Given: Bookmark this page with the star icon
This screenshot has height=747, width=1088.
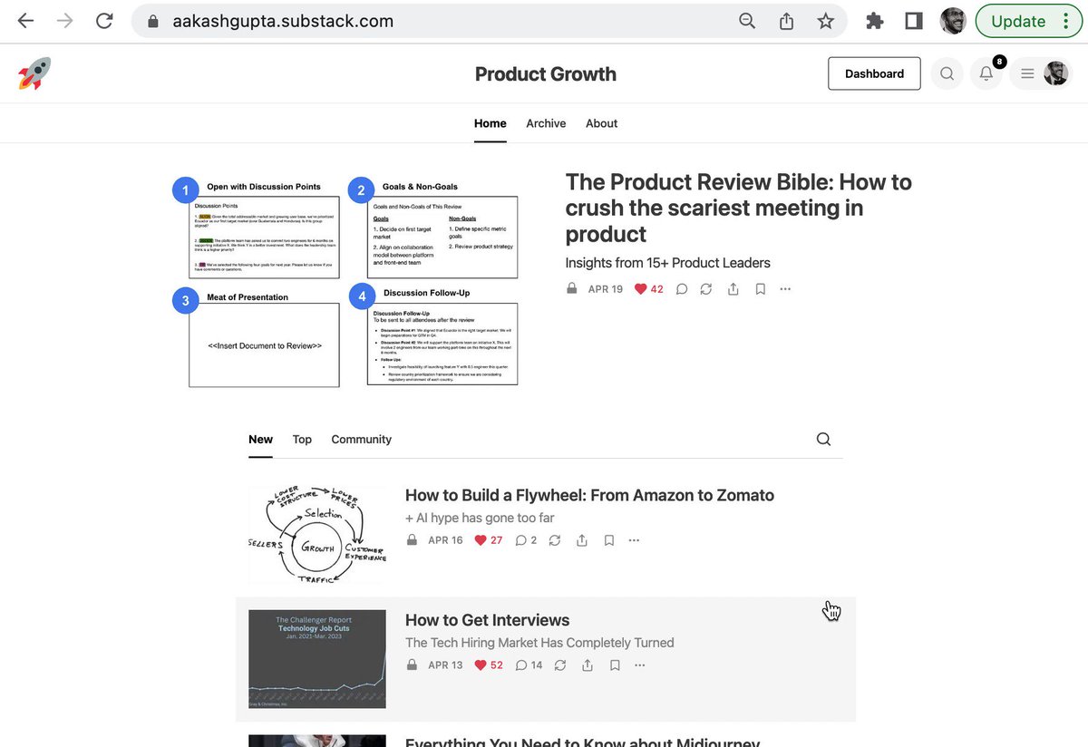Looking at the screenshot, I should [x=825, y=21].
